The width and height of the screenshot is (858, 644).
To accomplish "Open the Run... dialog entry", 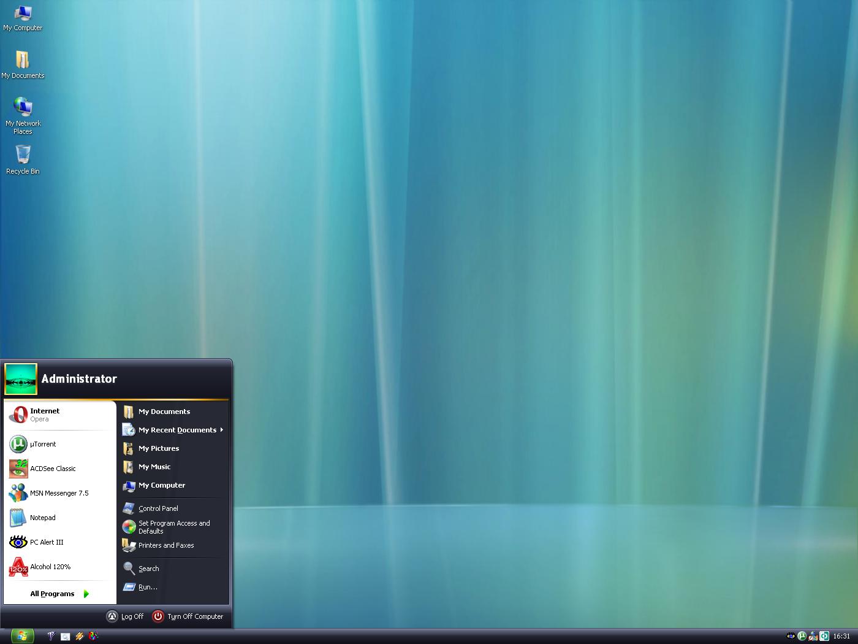I will click(173, 587).
